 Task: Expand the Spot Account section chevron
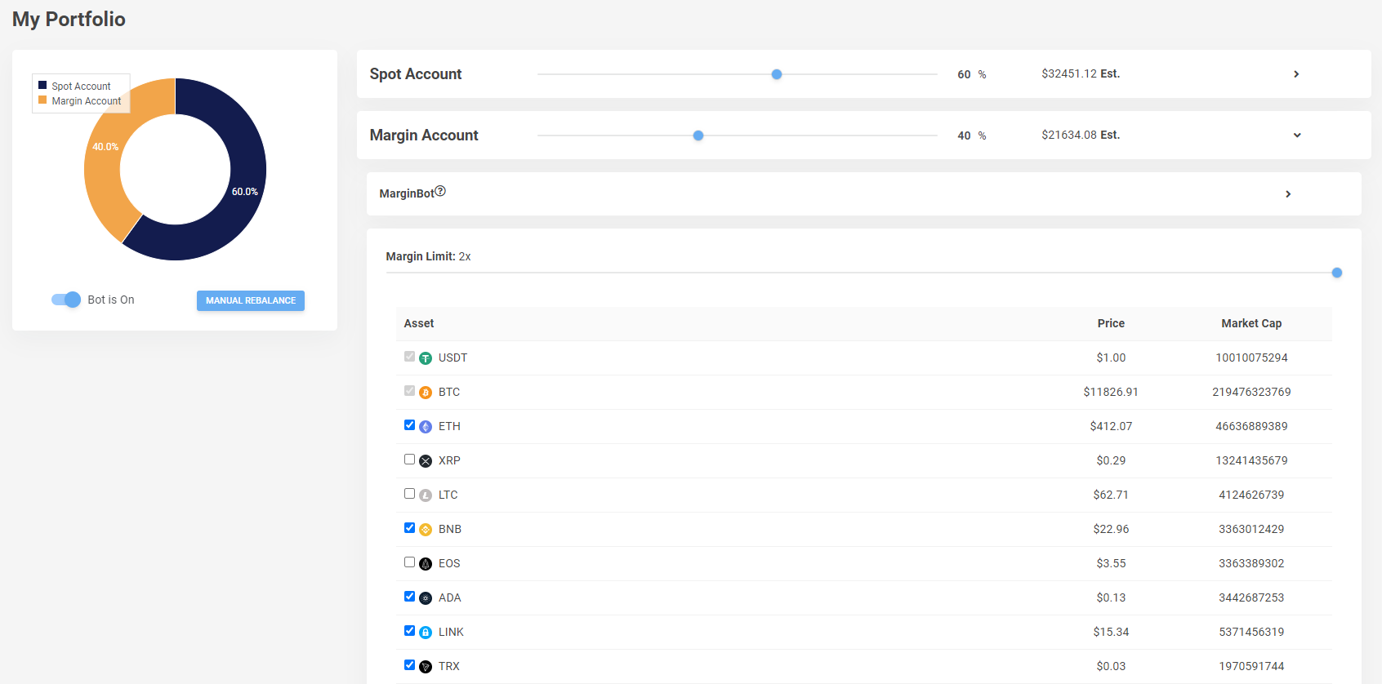click(x=1296, y=74)
